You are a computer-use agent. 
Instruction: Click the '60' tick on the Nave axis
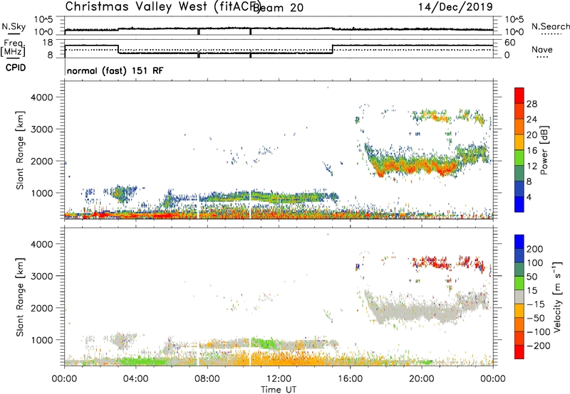tap(510, 43)
